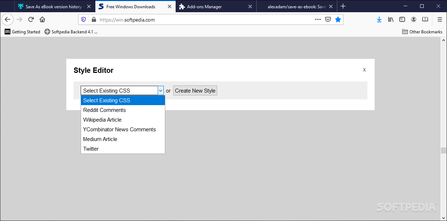The width and height of the screenshot is (447, 221).
Task: Click the home button icon
Action: [42, 19]
